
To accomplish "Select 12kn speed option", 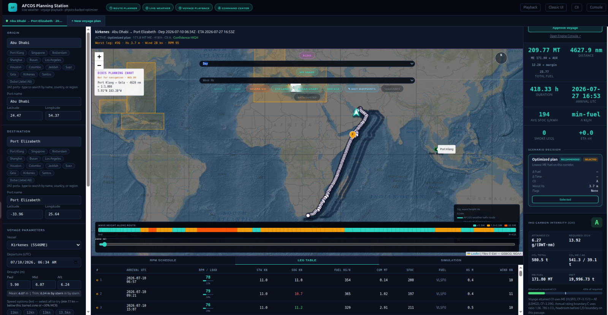I will point(30,312).
